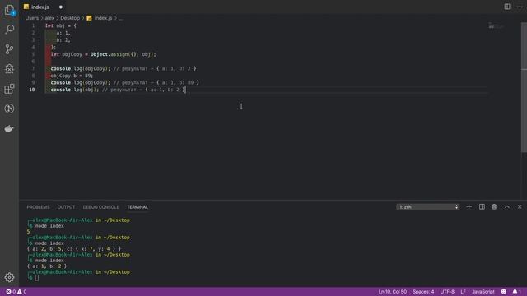Click the editor vertical scrollbar
This screenshot has width=527, height=296.
[524, 87]
